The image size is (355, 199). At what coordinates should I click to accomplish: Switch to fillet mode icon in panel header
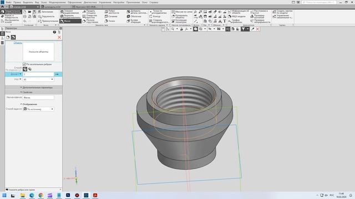[x=8, y=37]
